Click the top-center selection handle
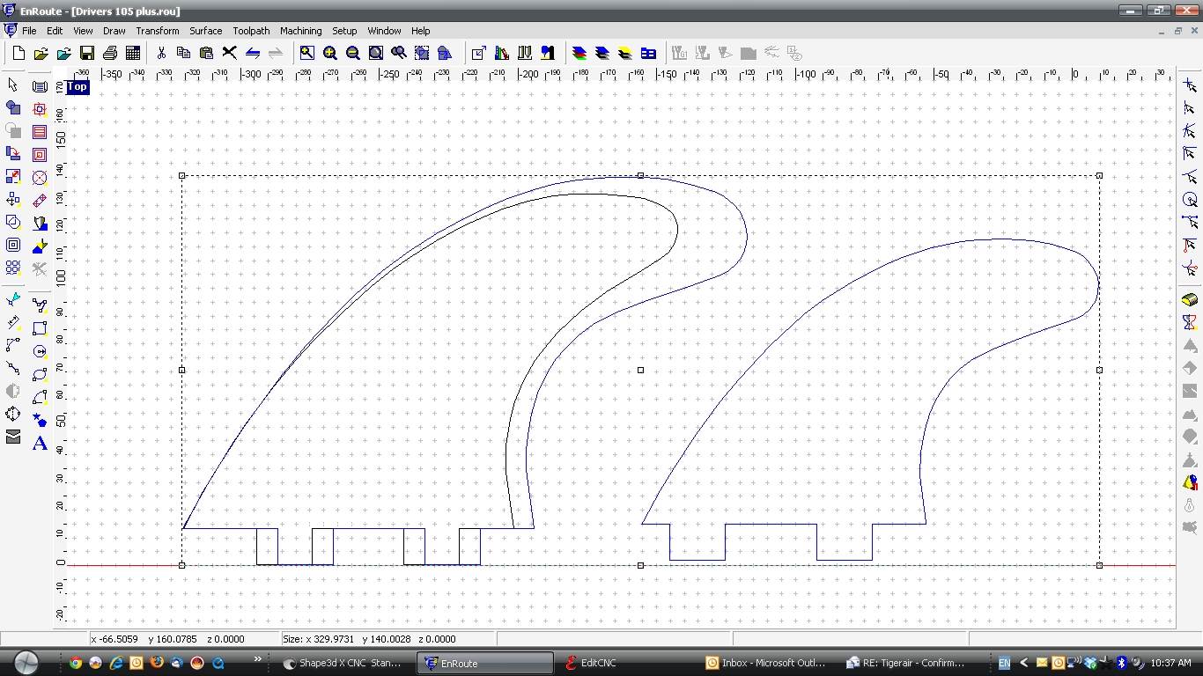1203x676 pixels. [640, 175]
